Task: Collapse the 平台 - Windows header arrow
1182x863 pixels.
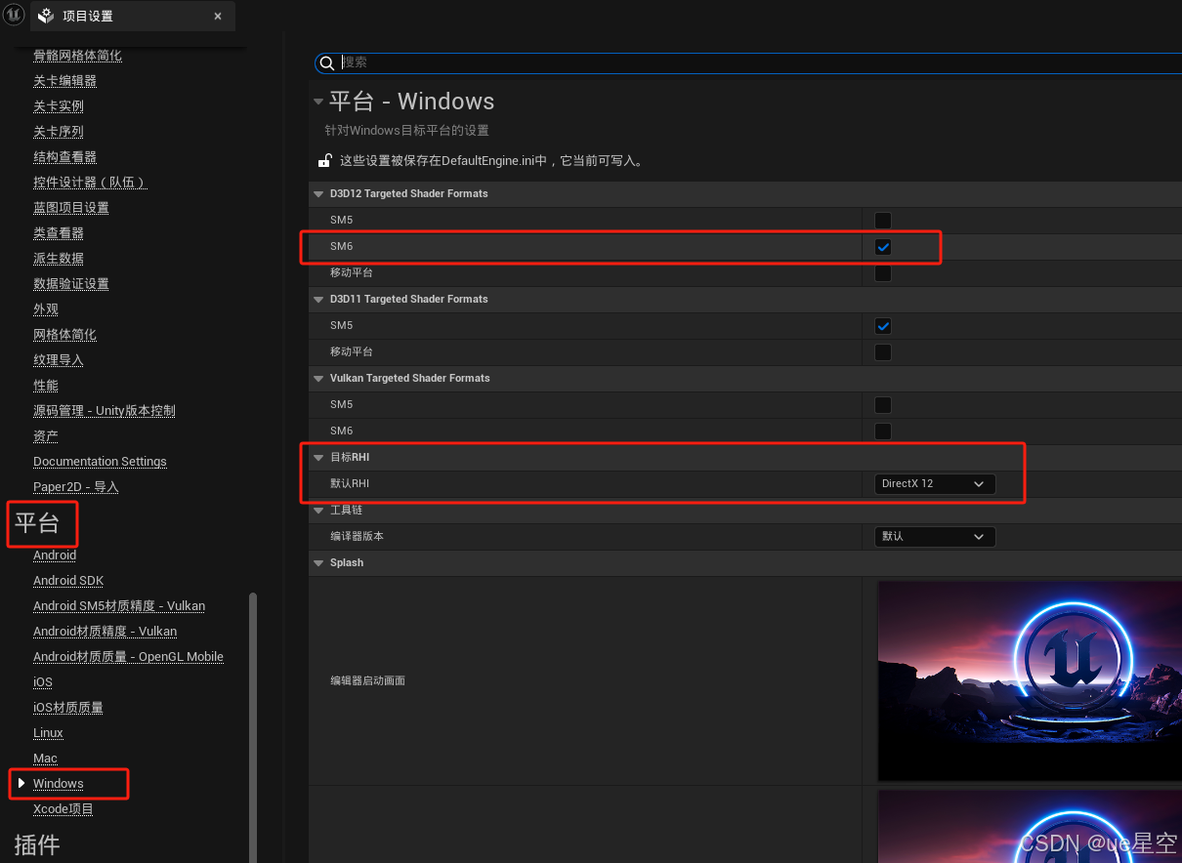Action: click(x=317, y=102)
